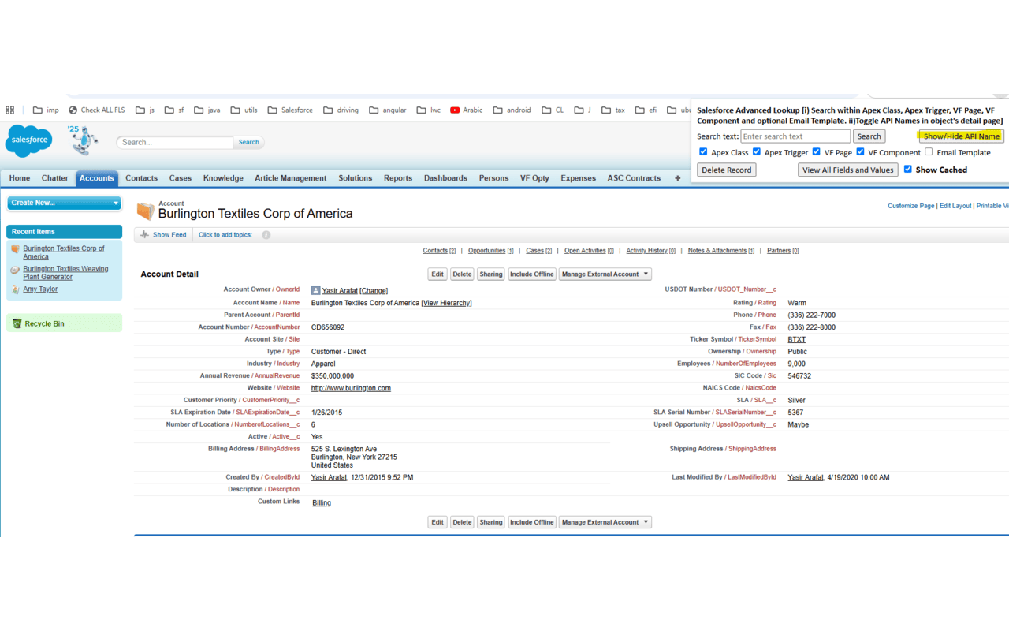Image resolution: width=1009 pixels, height=631 pixels.
Task: Open the Create New dropdown
Action: click(x=63, y=203)
